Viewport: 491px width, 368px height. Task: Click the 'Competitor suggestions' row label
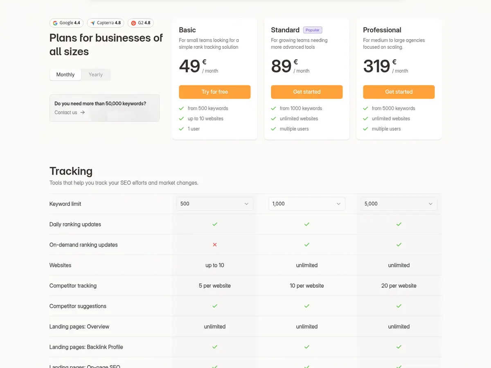(x=78, y=306)
